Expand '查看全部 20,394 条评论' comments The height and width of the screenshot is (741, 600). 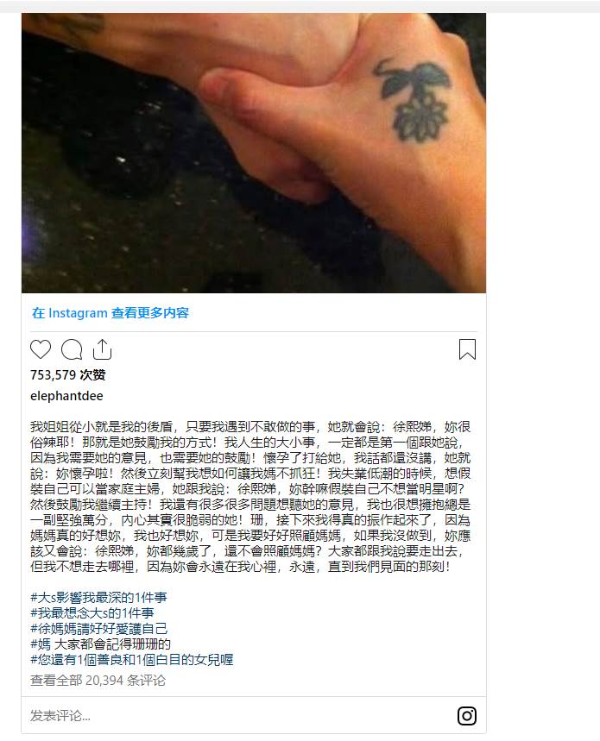[x=98, y=681]
